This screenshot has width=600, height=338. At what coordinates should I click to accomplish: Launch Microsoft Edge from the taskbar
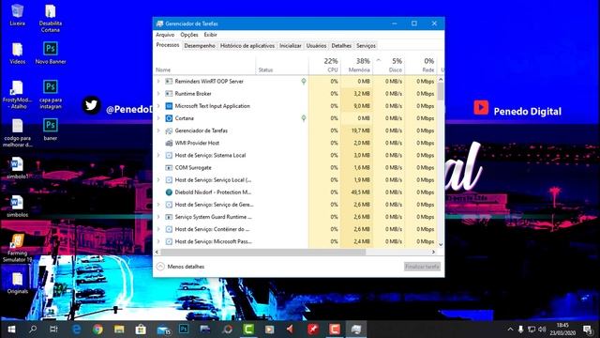point(77,330)
